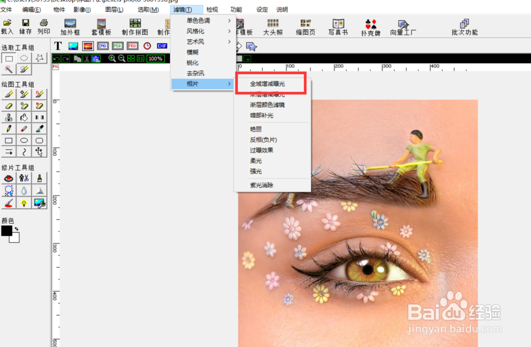Open the 扑克牌 poker card feature
Image resolution: width=531 pixels, height=347 pixels.
pyautogui.click(x=371, y=27)
